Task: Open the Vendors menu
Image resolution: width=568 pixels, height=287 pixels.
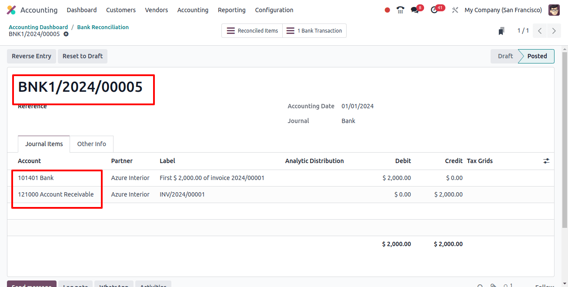Action: (157, 10)
